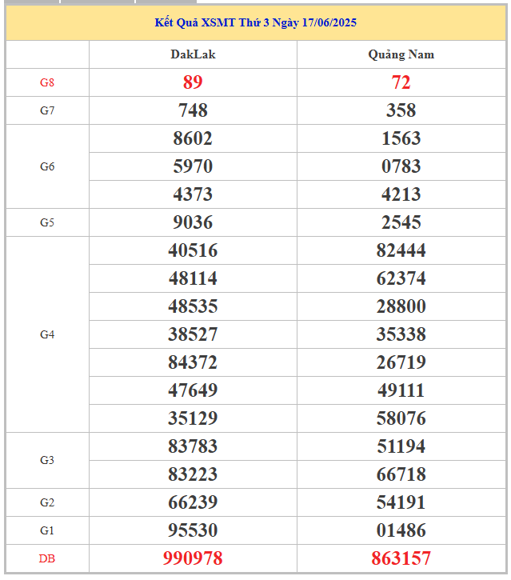511x580 pixels.
Task: Click the G4 row label
Action: coord(47,334)
